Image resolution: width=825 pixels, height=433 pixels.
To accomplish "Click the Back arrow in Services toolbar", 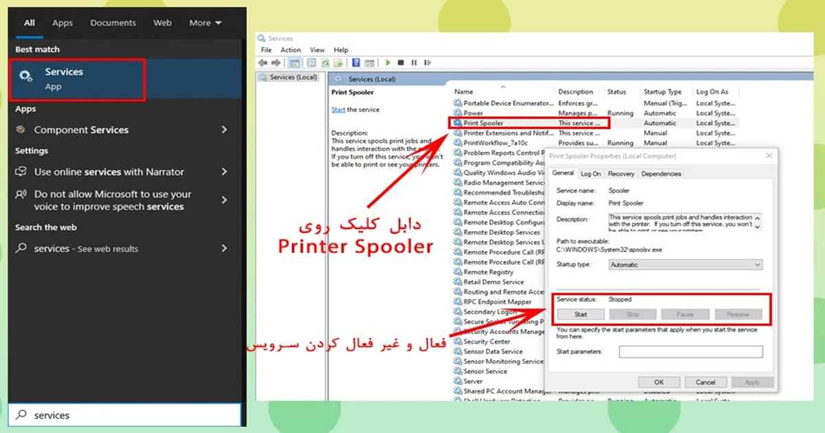I will pyautogui.click(x=263, y=63).
